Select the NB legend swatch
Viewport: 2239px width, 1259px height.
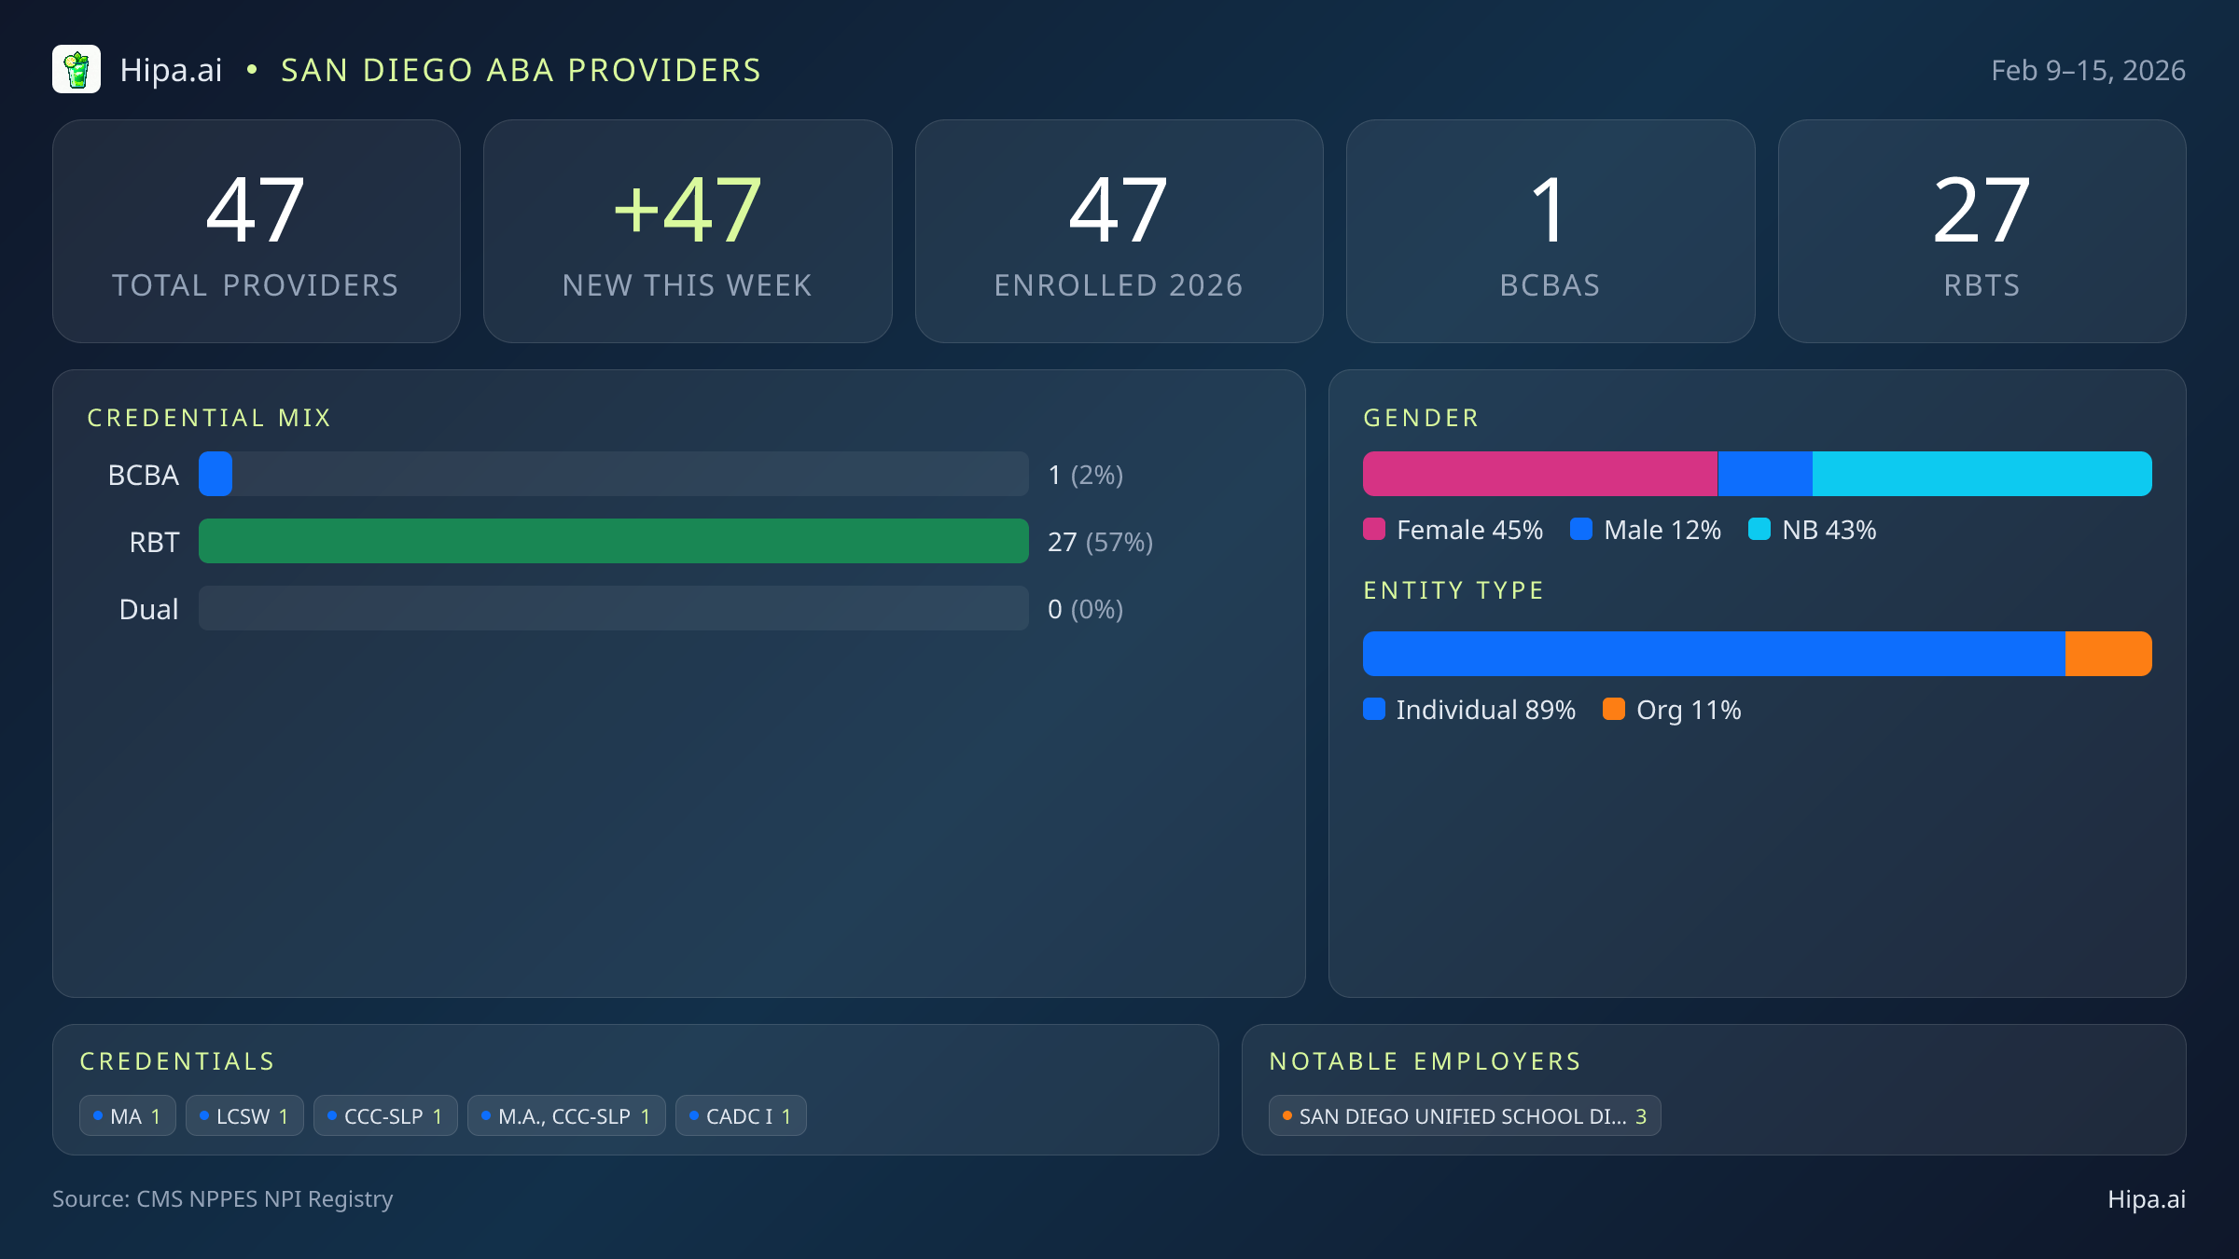1761,529
